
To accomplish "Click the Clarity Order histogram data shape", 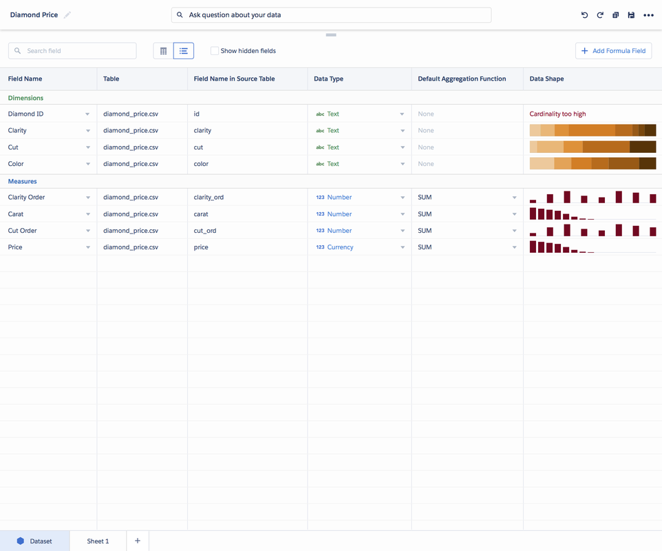I will tap(592, 197).
